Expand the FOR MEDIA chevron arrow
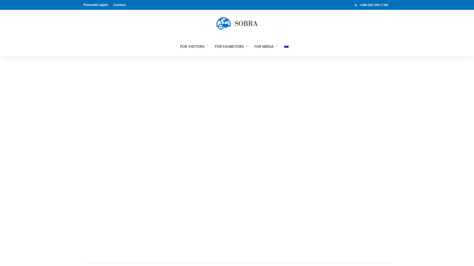This screenshot has height=266, width=474. click(277, 46)
